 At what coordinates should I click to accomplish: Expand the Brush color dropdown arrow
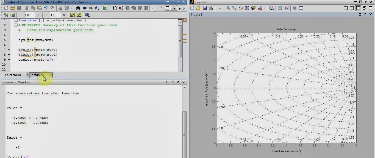click(x=265, y=8)
